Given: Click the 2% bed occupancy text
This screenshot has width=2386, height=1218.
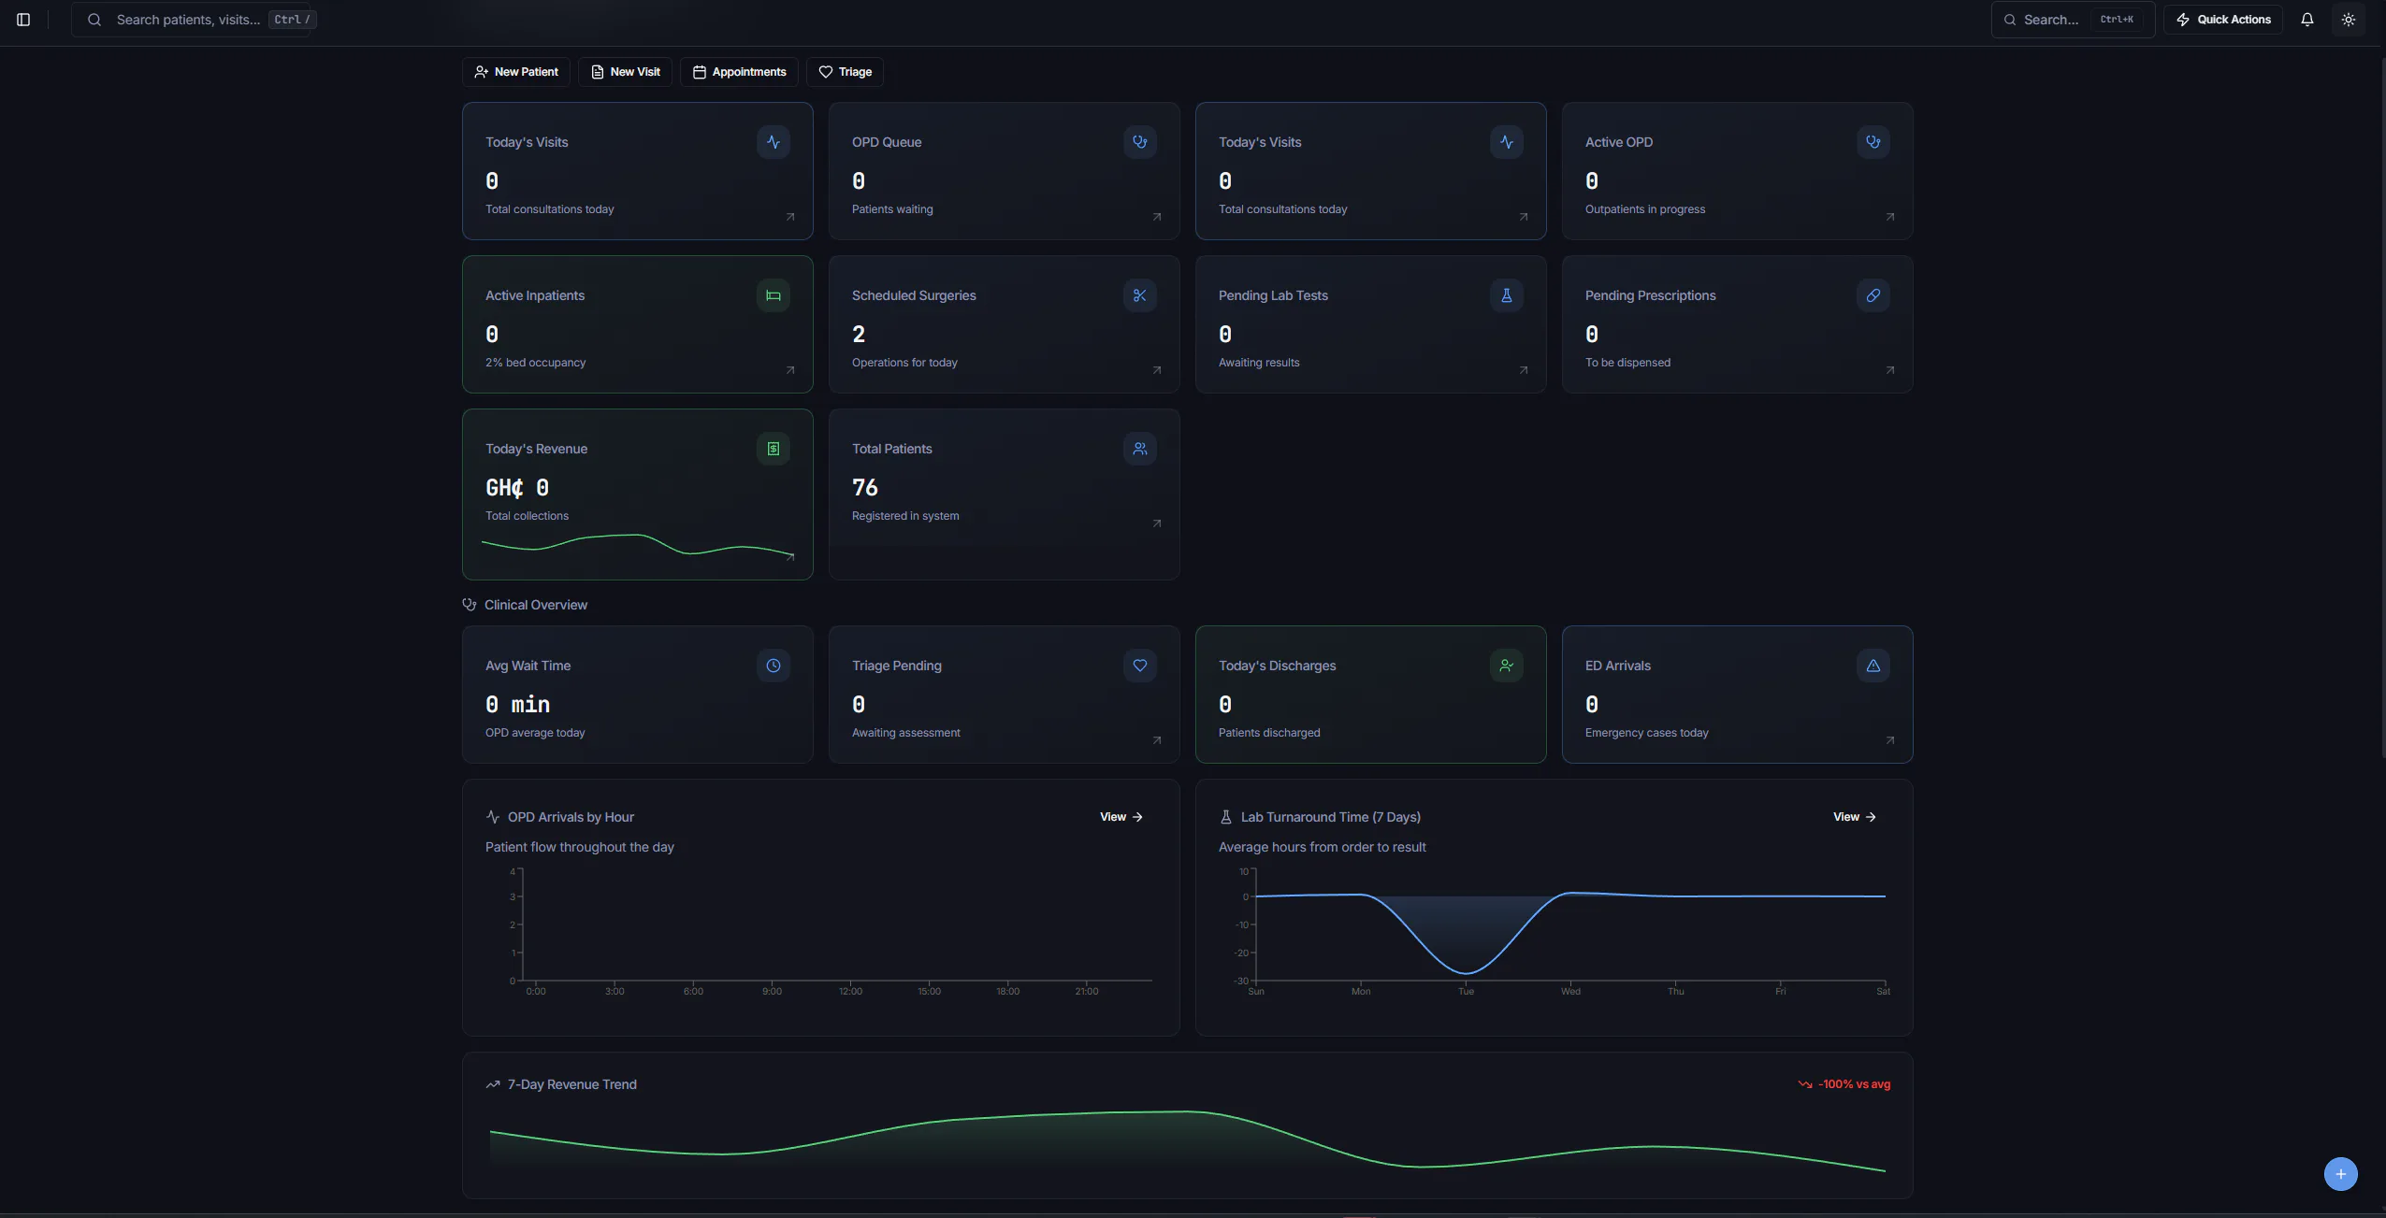Looking at the screenshot, I should tap(535, 363).
